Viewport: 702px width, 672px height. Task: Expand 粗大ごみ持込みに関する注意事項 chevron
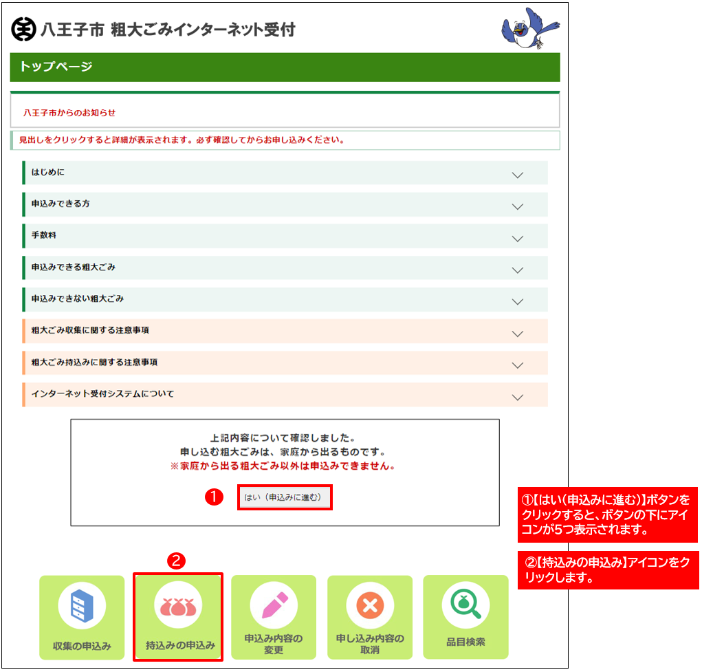pos(518,365)
